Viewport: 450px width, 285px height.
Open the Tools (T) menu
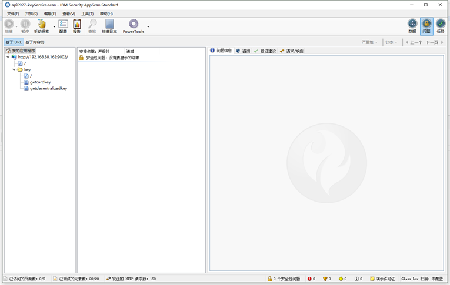tap(87, 14)
